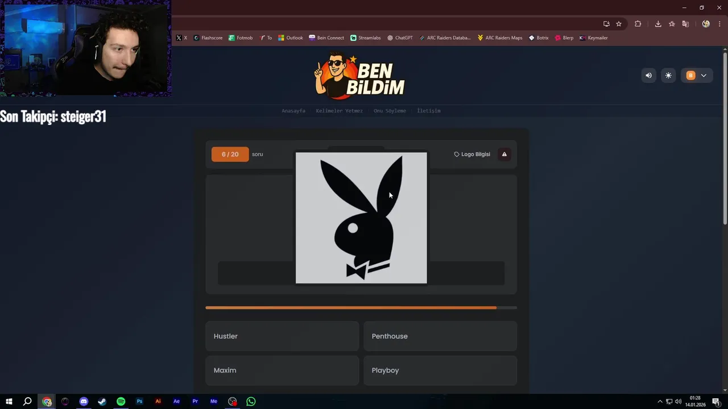Launch After Effects from the taskbar
728x409 pixels.
click(176, 402)
